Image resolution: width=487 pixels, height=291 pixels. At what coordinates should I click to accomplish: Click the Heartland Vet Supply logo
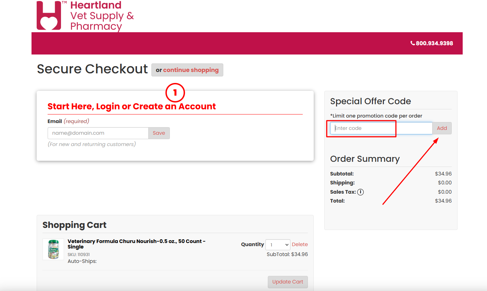(85, 16)
